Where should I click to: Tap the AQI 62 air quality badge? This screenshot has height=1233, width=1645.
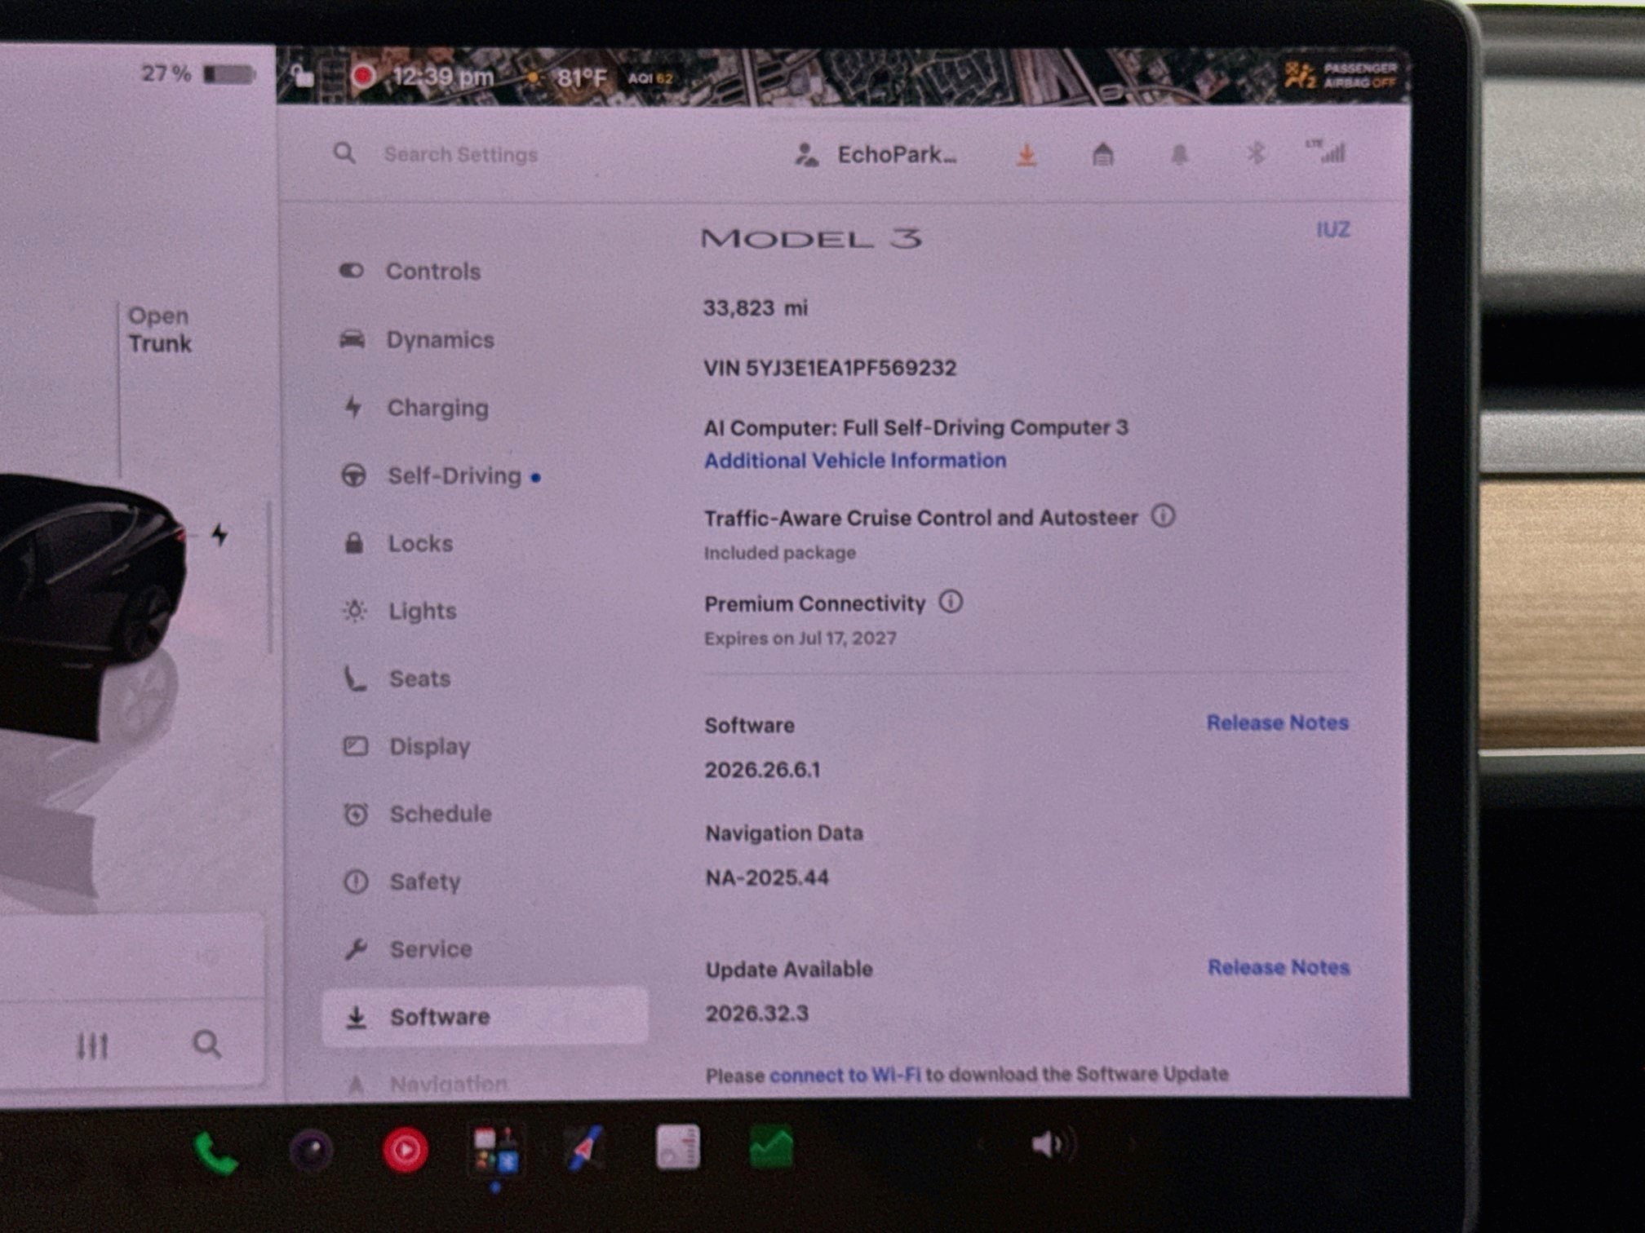(x=650, y=78)
